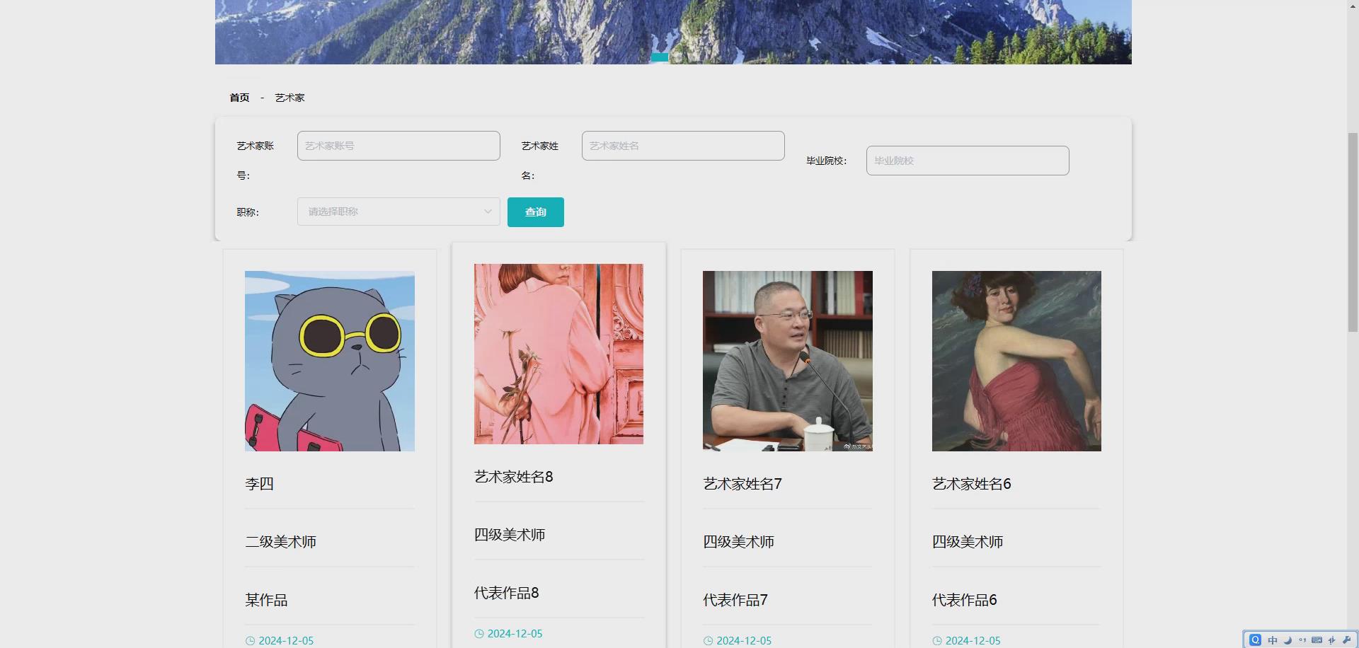Click the clock icon beside 艺术家姓名8's date
1359x648 pixels.
tap(478, 633)
